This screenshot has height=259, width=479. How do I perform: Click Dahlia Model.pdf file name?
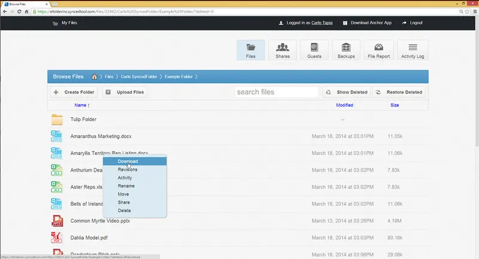(89, 237)
